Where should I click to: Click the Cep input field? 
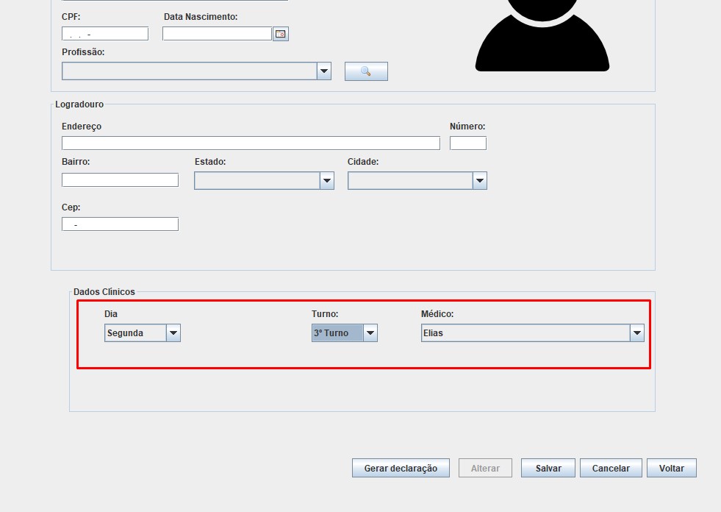click(x=120, y=224)
